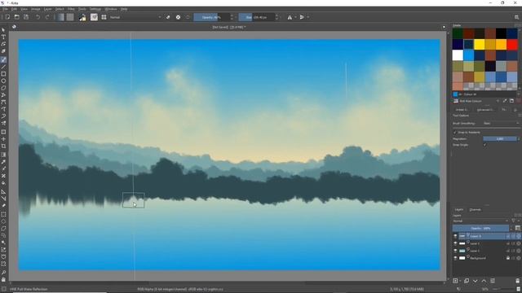Select the shape selection arrow tool
Image resolution: width=522 pixels, height=293 pixels.
pos(3,30)
